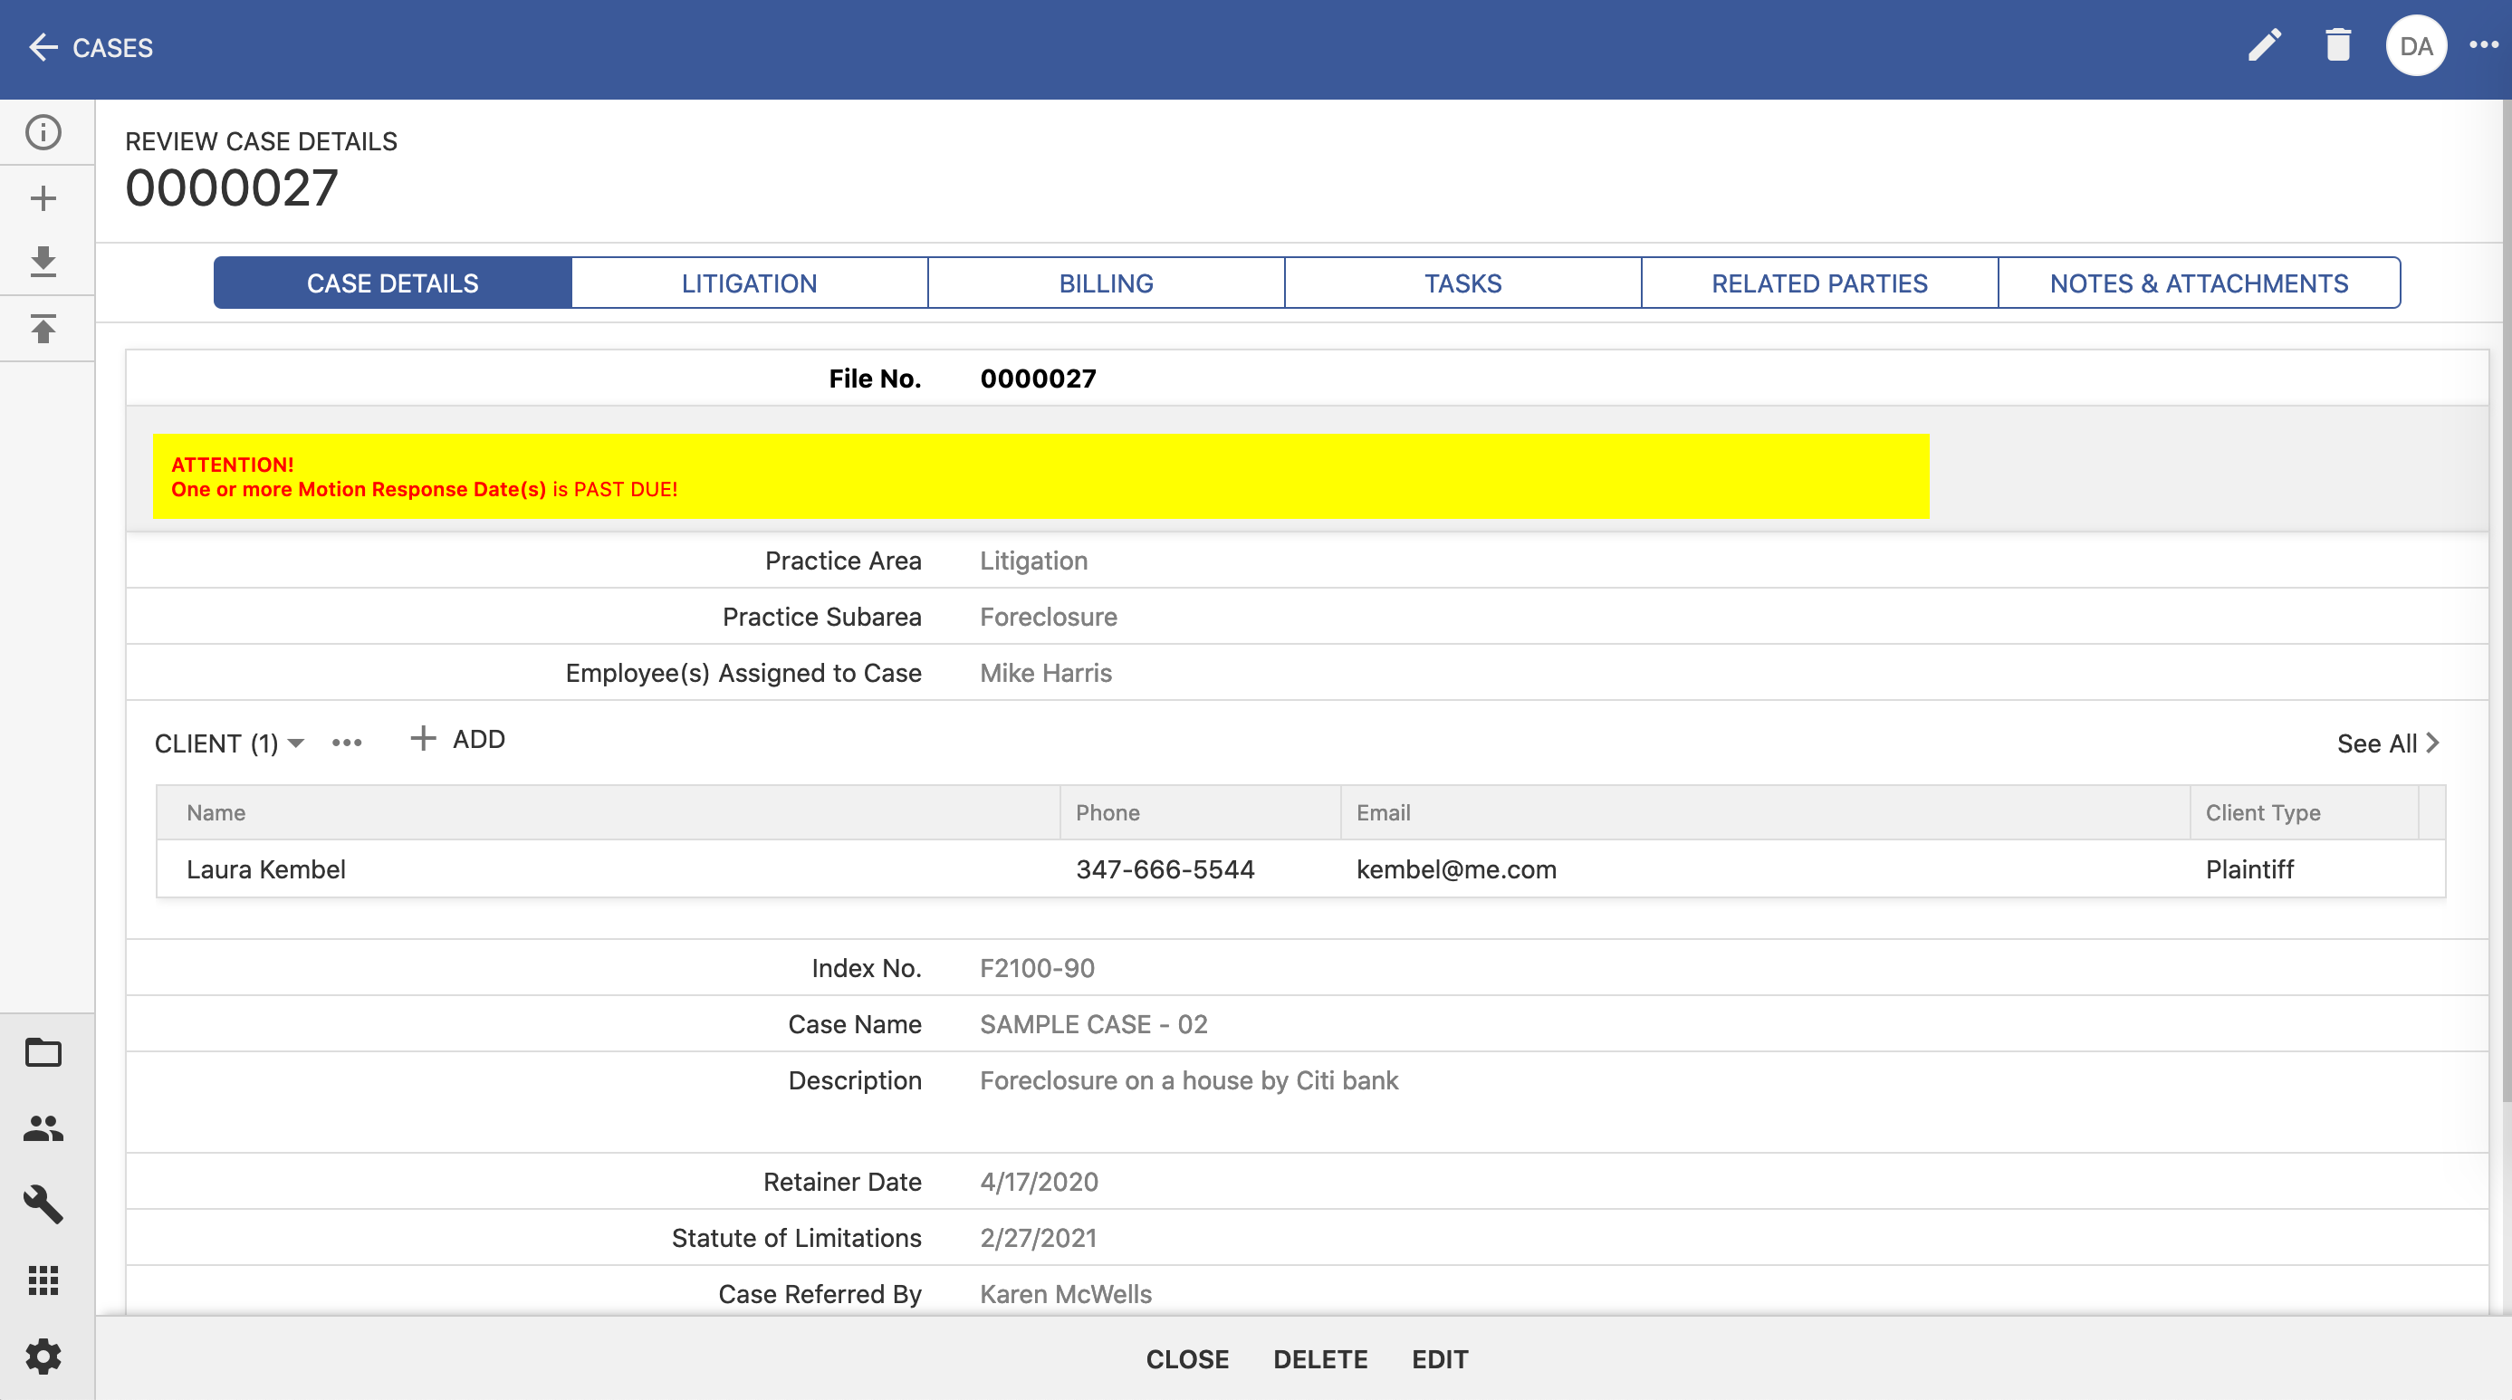Click the CLOSE button at bottom
The height and width of the screenshot is (1400, 2512).
(1187, 1359)
